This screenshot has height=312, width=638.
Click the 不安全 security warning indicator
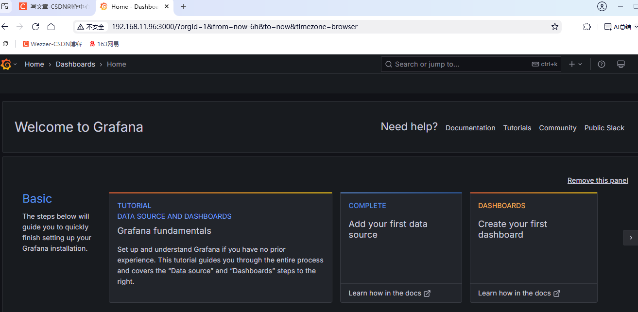click(x=90, y=27)
